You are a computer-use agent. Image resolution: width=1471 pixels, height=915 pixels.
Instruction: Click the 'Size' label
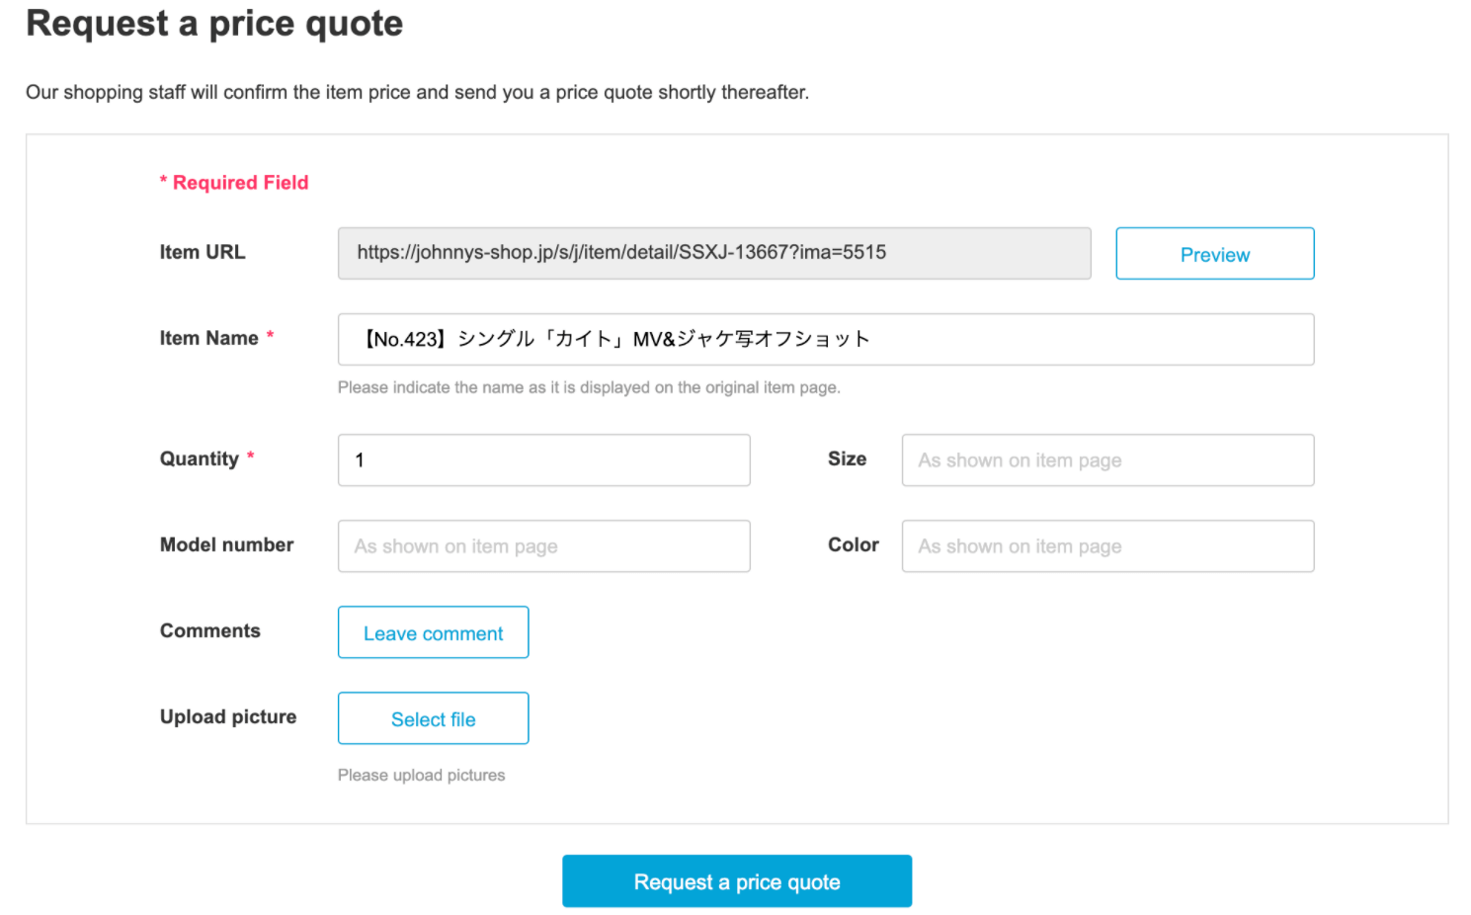pyautogui.click(x=847, y=458)
